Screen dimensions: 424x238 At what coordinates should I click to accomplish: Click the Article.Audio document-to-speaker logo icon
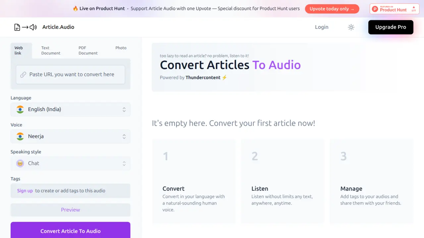(x=25, y=27)
